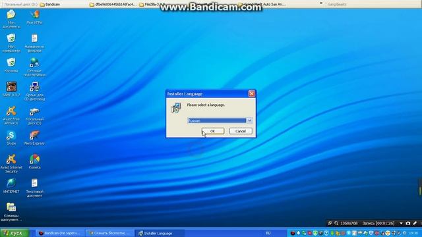Open the dfbe960... folder in top toolbar
422x237 pixels.
point(113,5)
